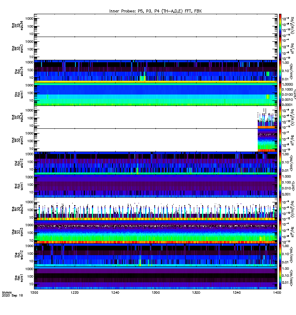The height and width of the screenshot is (315, 296).
Task: Click the 'hhmm' axis label
Action: click(x=7, y=293)
